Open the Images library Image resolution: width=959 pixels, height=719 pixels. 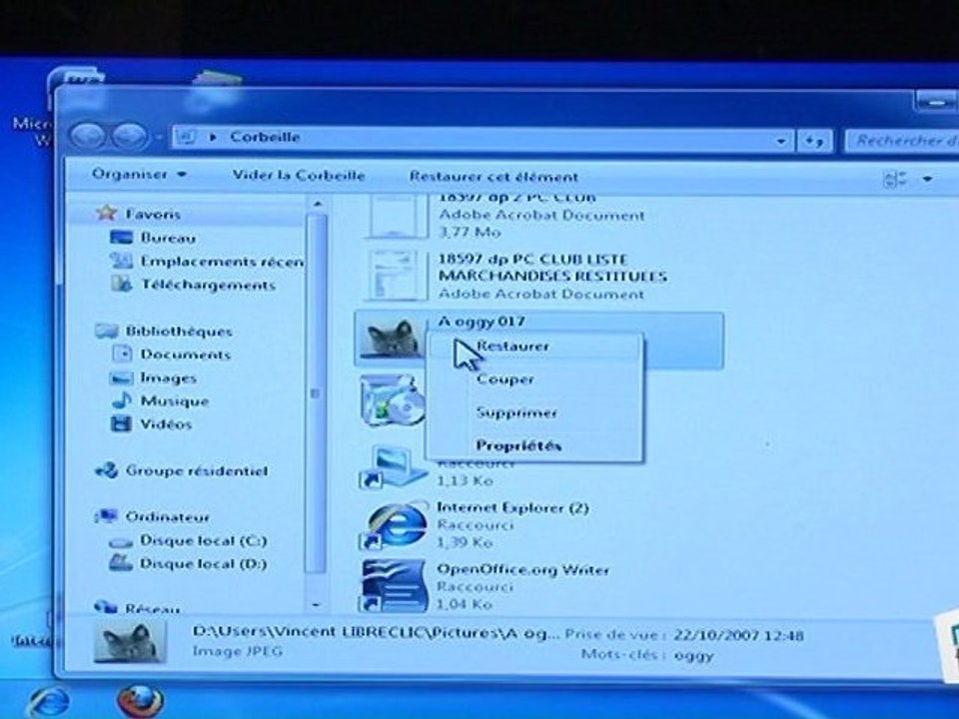point(154,377)
